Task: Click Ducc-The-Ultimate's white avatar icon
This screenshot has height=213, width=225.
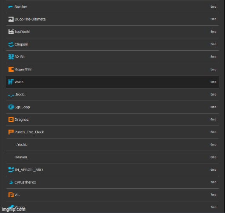Action: click(11, 19)
